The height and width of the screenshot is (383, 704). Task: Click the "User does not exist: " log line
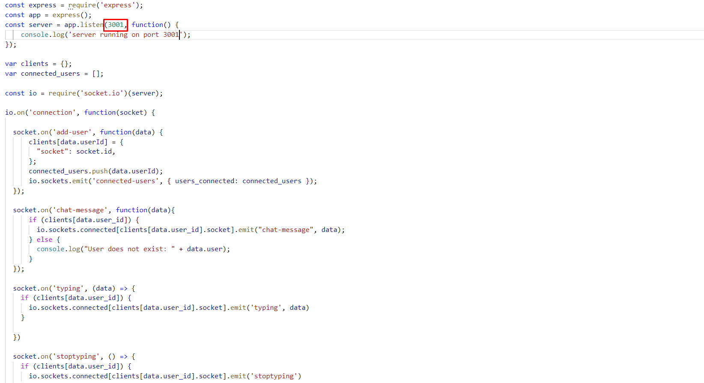click(x=133, y=249)
